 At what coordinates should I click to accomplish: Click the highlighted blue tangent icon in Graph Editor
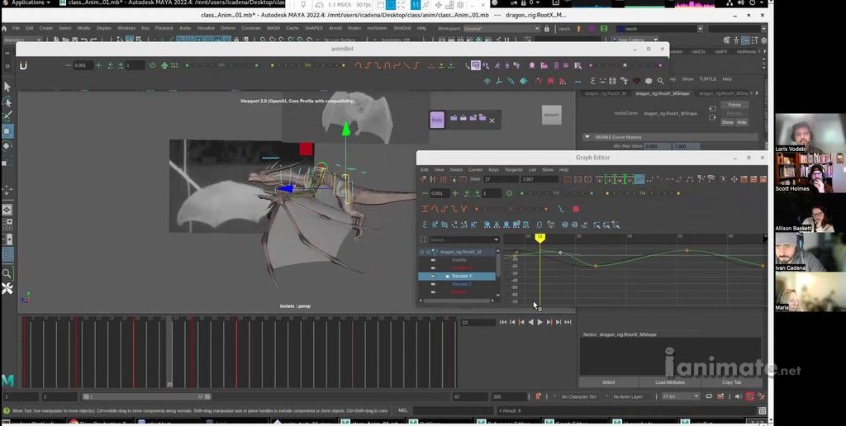coord(639,179)
